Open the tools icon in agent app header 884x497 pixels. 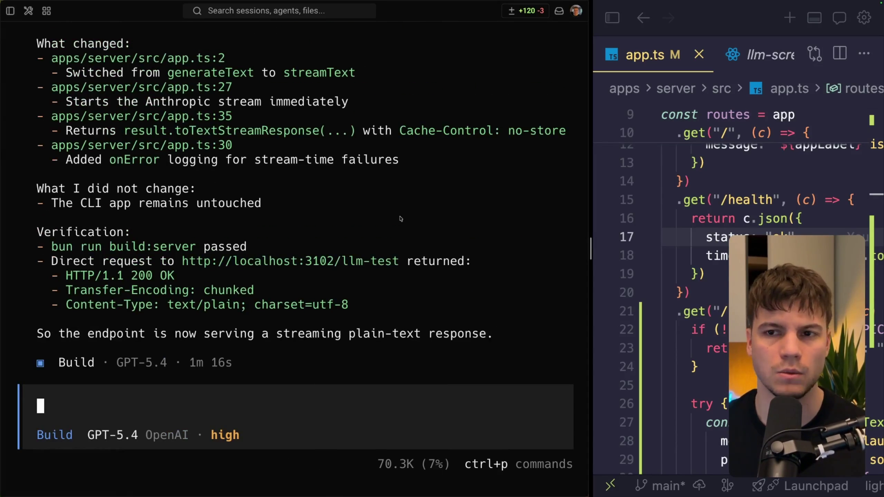point(28,11)
